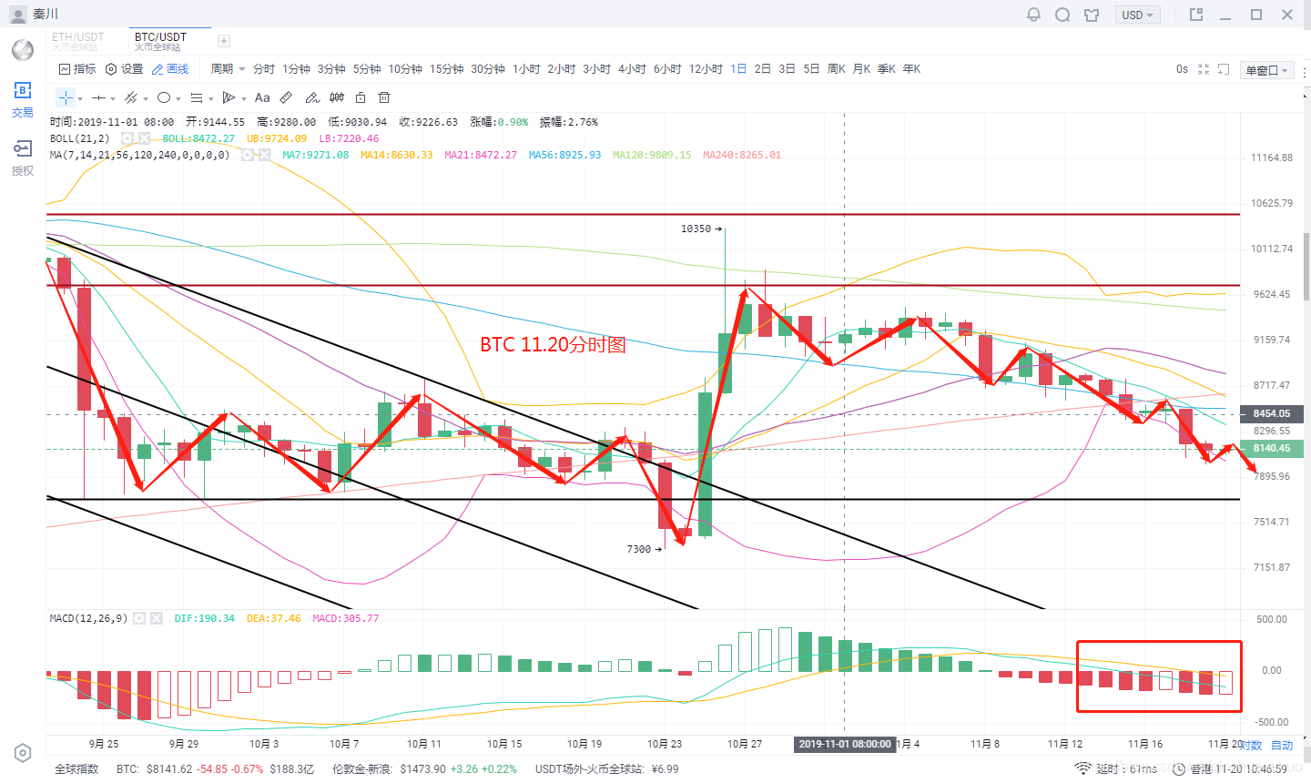Open MA indicator settings gear
Image resolution: width=1311 pixels, height=783 pixels.
[x=247, y=155]
